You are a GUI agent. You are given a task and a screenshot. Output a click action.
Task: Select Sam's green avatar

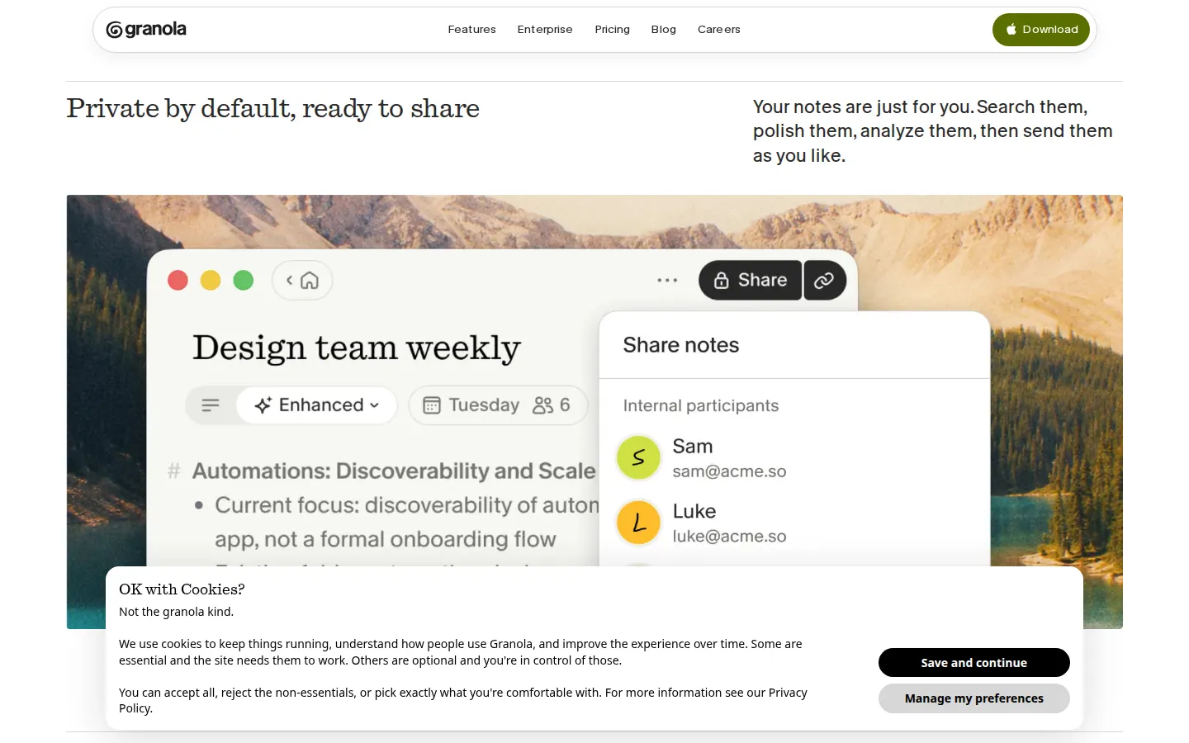[639, 457]
